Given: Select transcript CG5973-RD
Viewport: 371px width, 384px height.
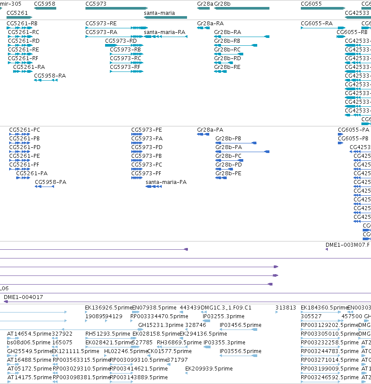Looking at the screenshot, I should point(124,45).
